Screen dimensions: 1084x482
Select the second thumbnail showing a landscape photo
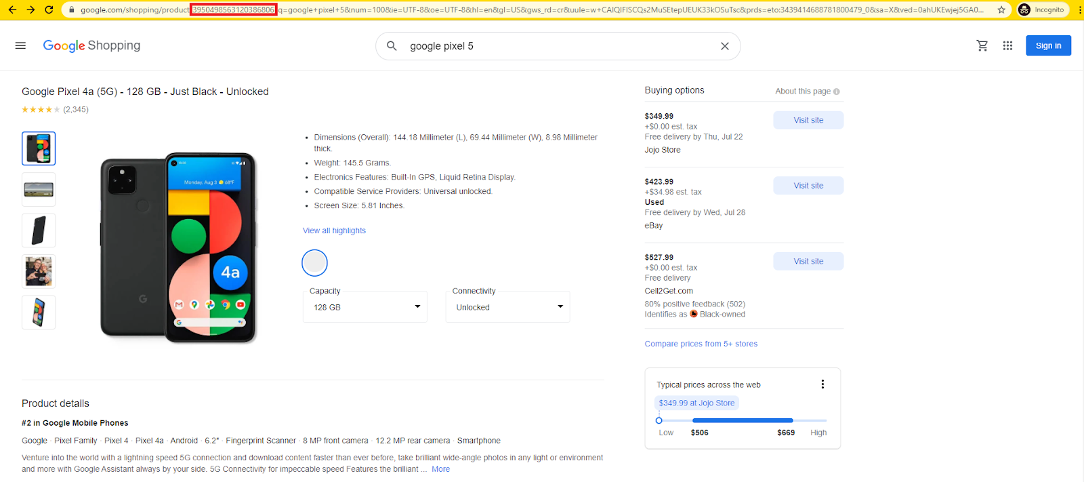pyautogui.click(x=39, y=189)
